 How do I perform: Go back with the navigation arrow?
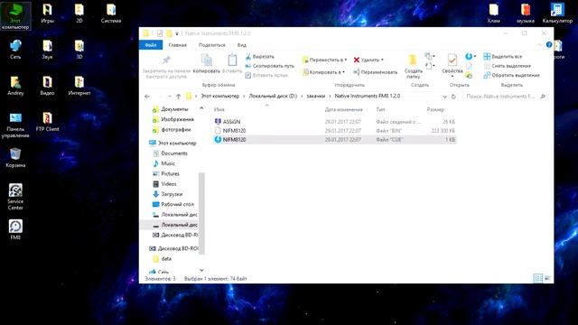pos(147,97)
